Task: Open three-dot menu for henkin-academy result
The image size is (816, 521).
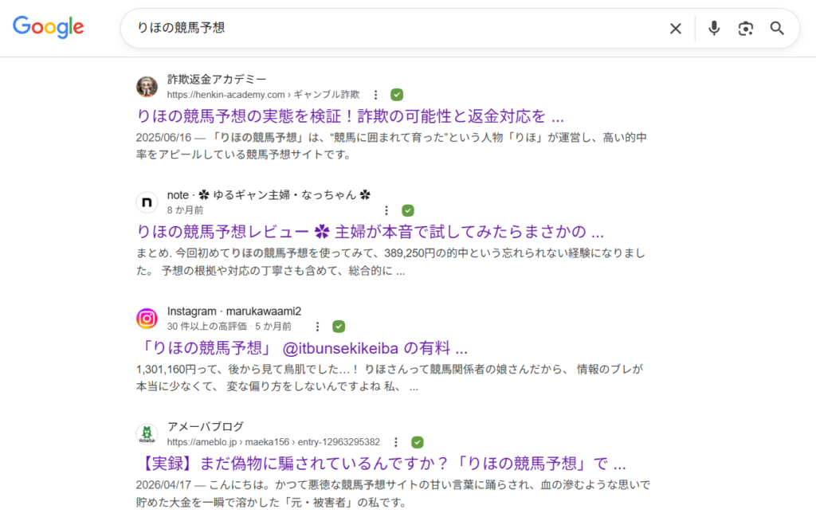Action: 376,95
